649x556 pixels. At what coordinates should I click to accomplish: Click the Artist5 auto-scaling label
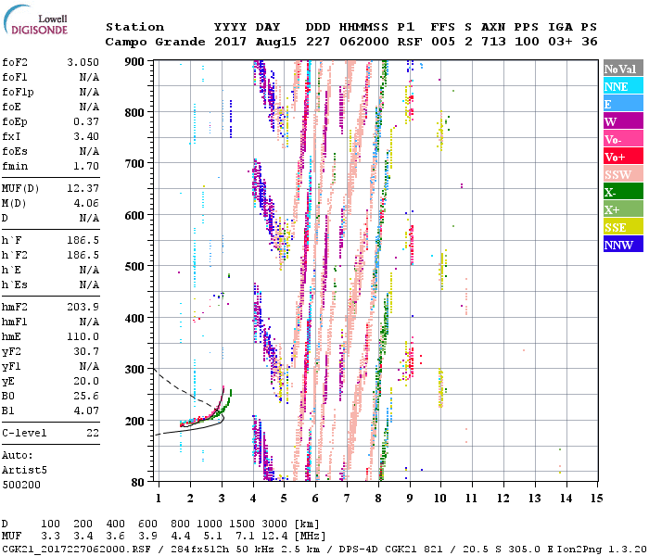[24, 471]
